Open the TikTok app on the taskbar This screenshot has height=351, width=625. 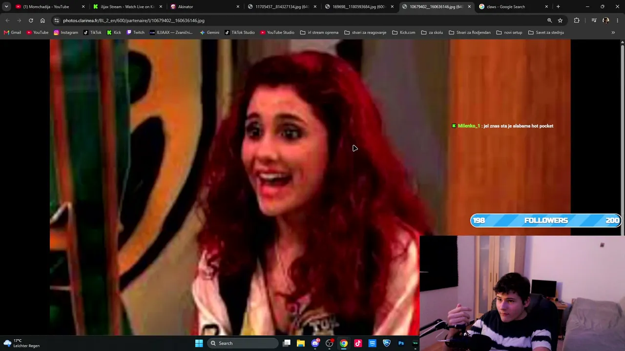pyautogui.click(x=358, y=343)
